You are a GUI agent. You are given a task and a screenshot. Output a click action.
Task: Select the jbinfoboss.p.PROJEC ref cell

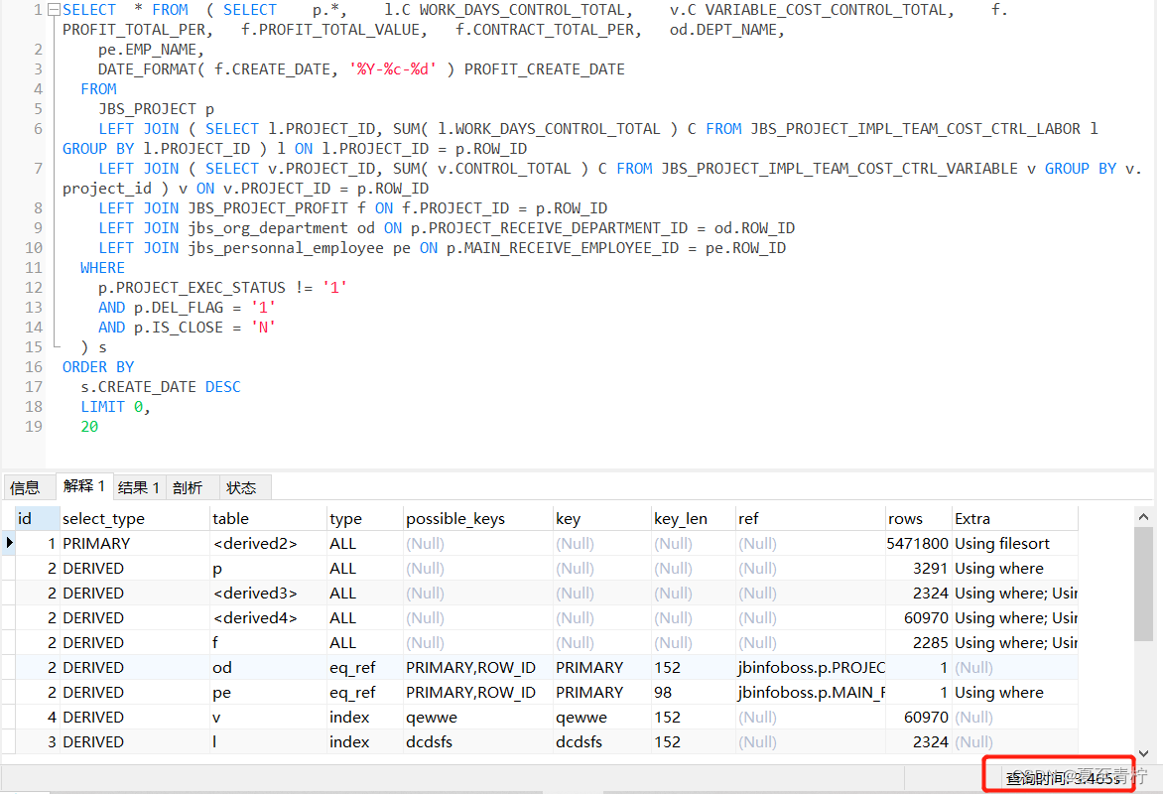coord(812,668)
